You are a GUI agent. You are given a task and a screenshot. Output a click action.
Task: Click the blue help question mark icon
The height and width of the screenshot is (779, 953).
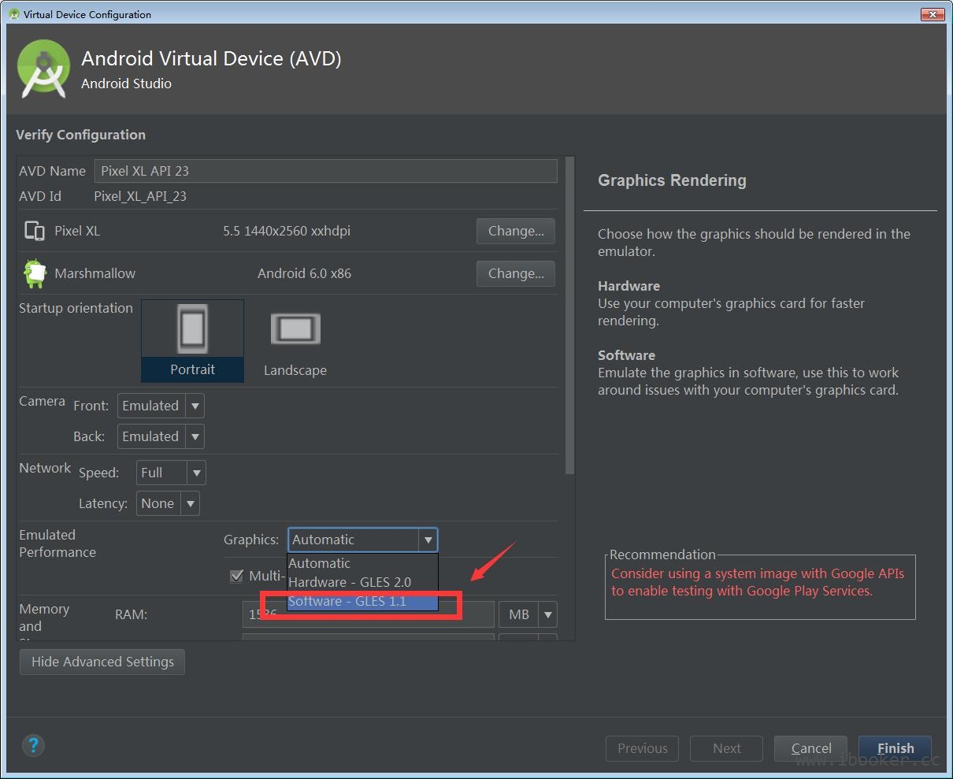[33, 746]
